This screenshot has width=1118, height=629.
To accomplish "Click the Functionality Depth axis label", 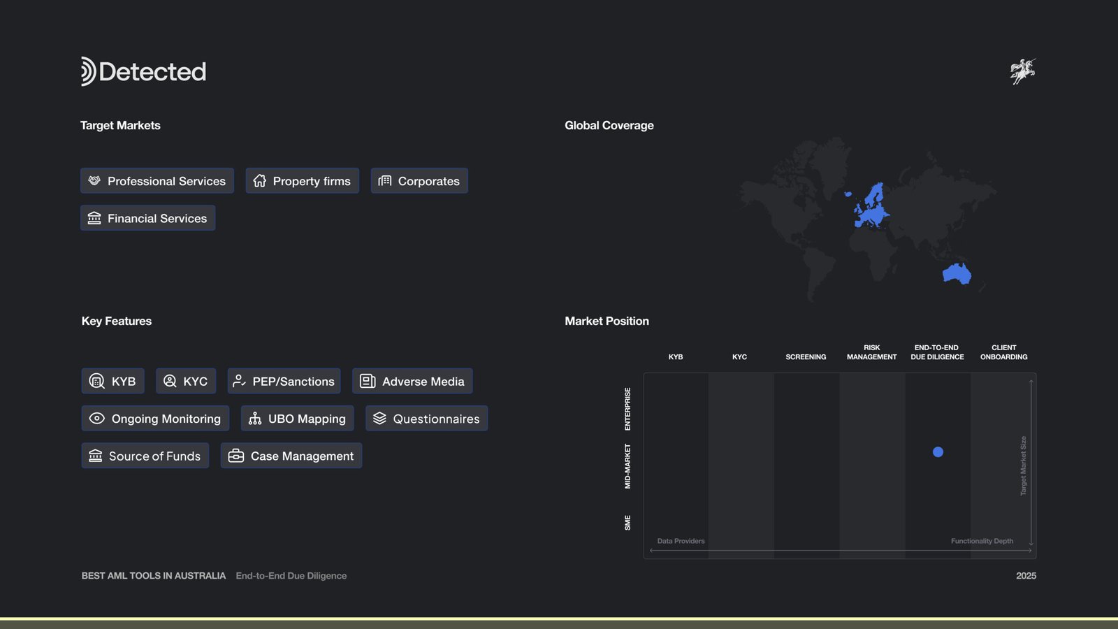I will click(x=982, y=541).
